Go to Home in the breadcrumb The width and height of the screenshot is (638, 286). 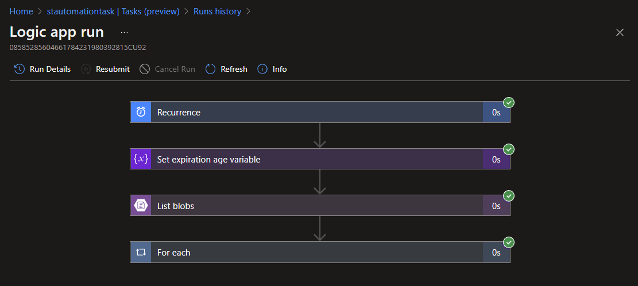(21, 11)
